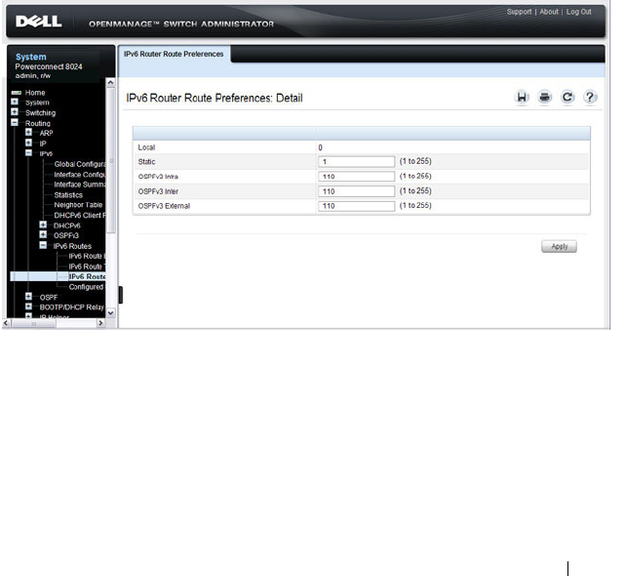Click the Dell logo

click(x=39, y=21)
